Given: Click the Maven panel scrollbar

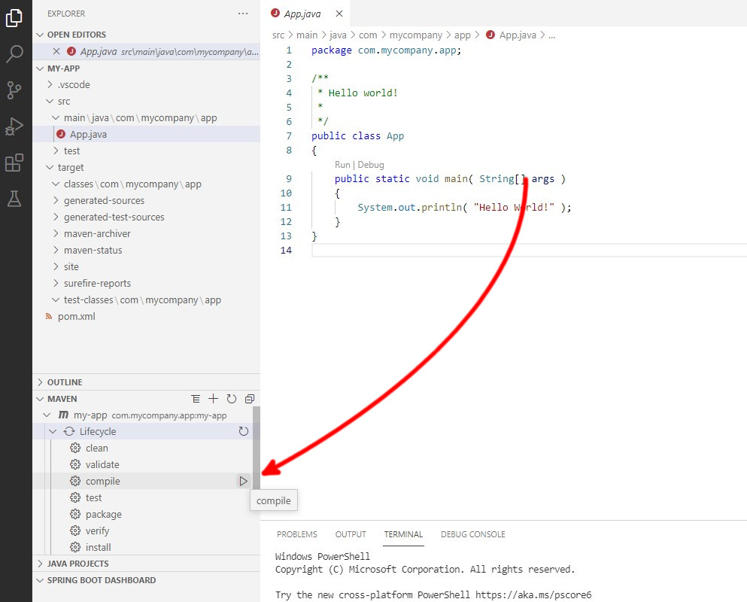Looking at the screenshot, I should click(256, 444).
